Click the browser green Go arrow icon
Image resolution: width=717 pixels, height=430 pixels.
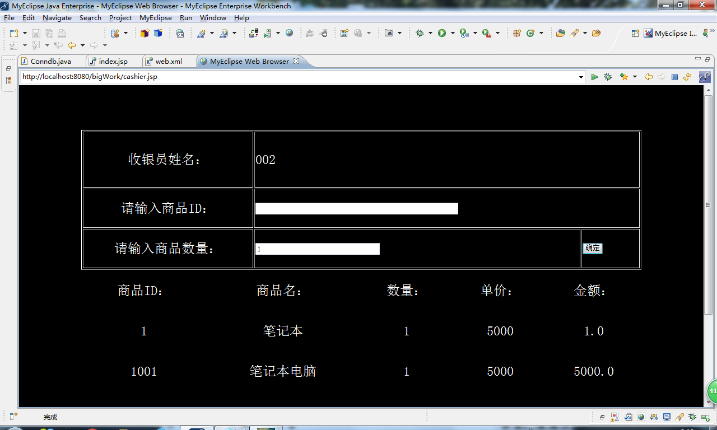[595, 77]
